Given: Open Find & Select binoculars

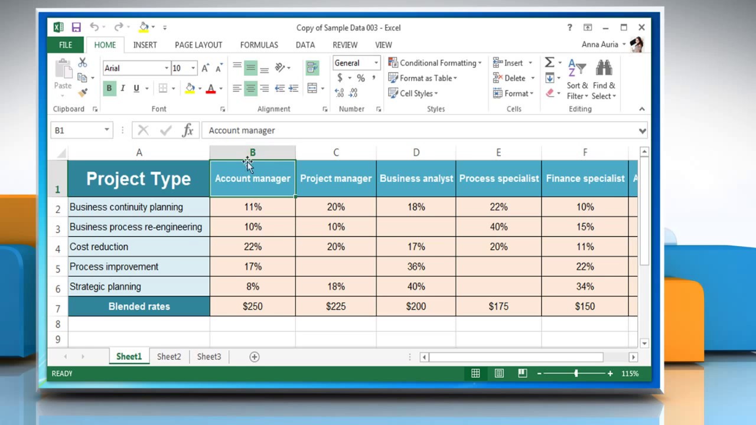Looking at the screenshot, I should [x=604, y=80].
